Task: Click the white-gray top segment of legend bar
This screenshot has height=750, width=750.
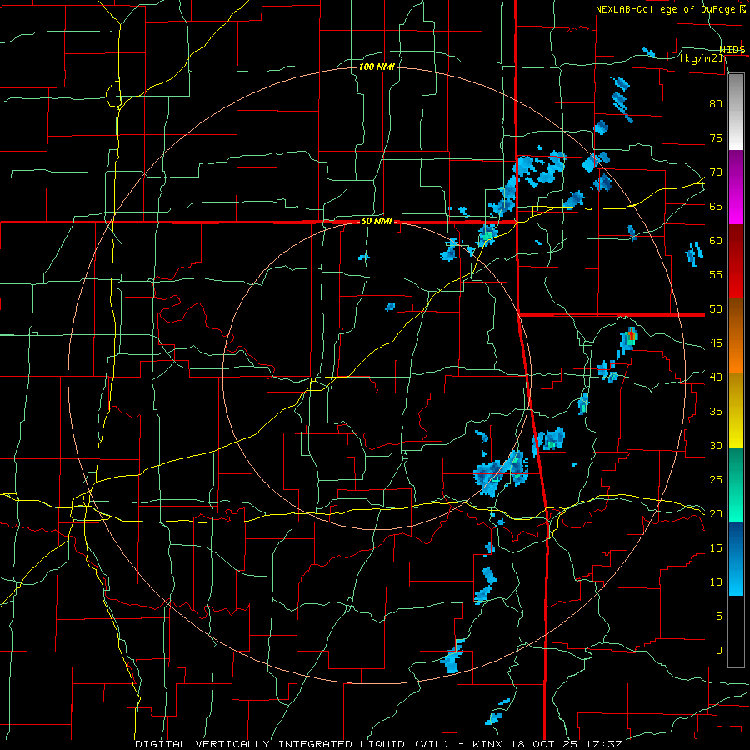Action: coord(736,112)
